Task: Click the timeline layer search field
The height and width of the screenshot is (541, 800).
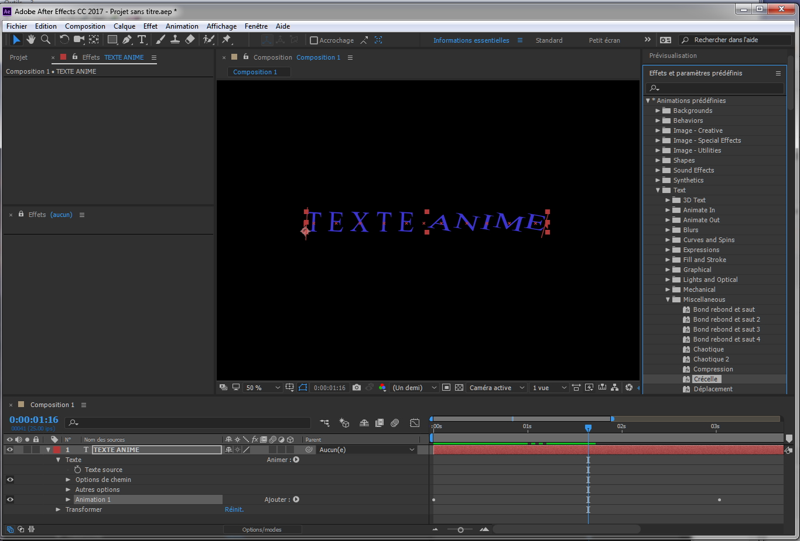Action: [187, 422]
